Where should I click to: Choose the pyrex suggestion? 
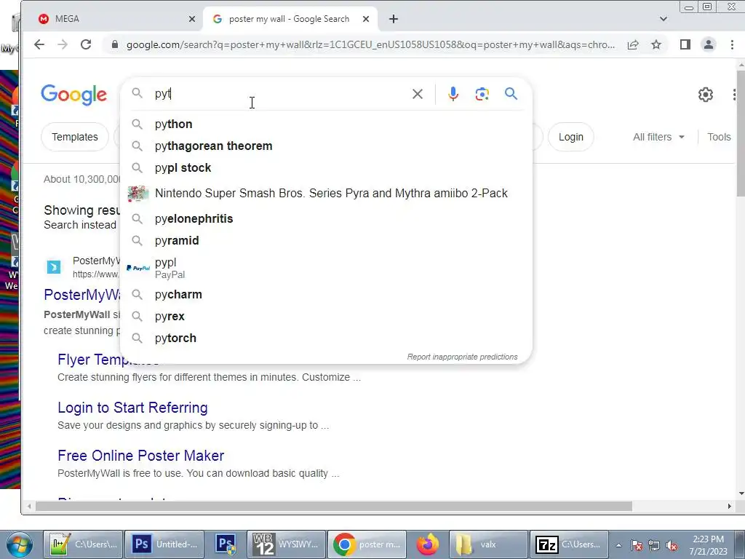click(326, 316)
